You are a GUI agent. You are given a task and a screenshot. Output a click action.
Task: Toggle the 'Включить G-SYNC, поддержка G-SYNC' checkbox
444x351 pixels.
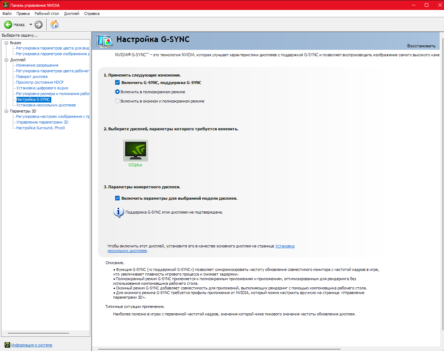pyautogui.click(x=117, y=83)
